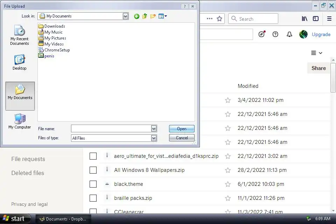
Task: Select the My Videos folder
Action: (x=51, y=44)
